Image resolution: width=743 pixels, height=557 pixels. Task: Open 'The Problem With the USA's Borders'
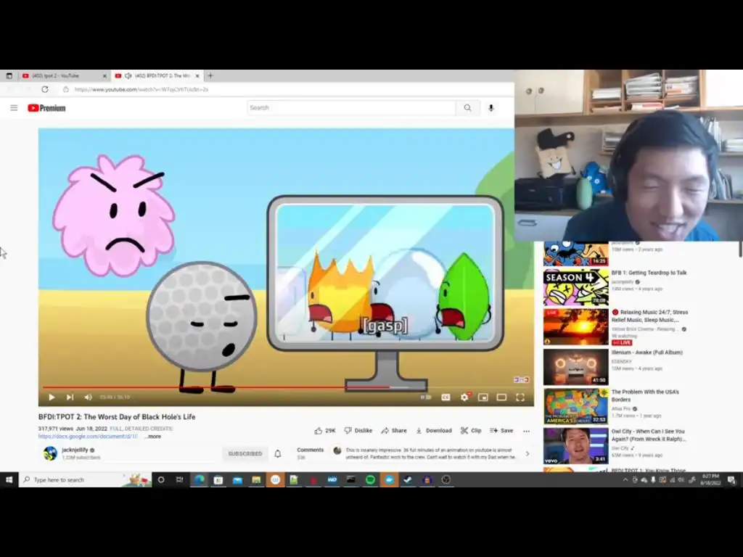(x=645, y=396)
